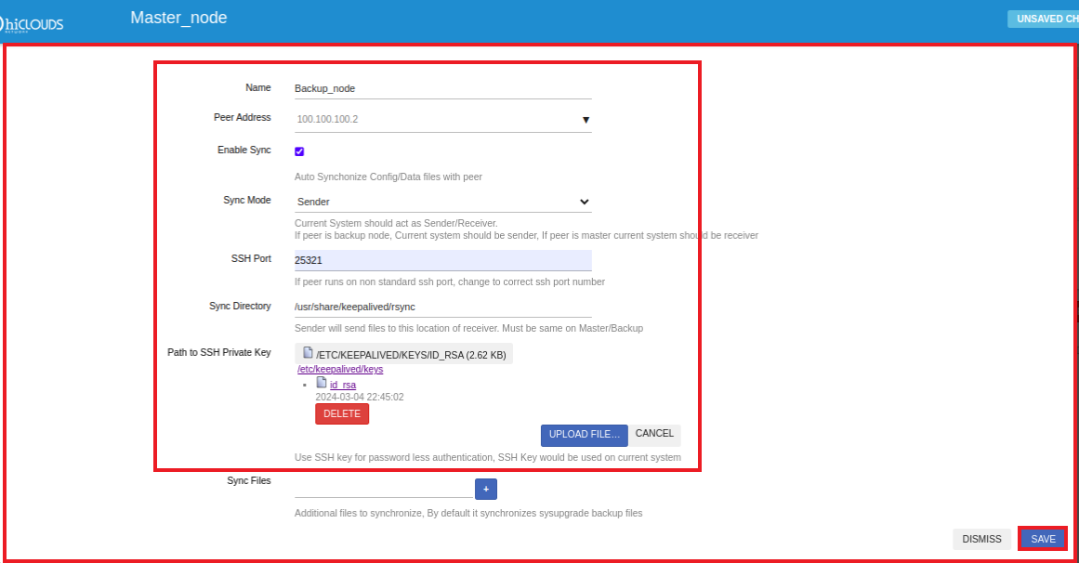This screenshot has width=1079, height=563.
Task: Click the Sync Directory input field
Action: click(x=443, y=307)
